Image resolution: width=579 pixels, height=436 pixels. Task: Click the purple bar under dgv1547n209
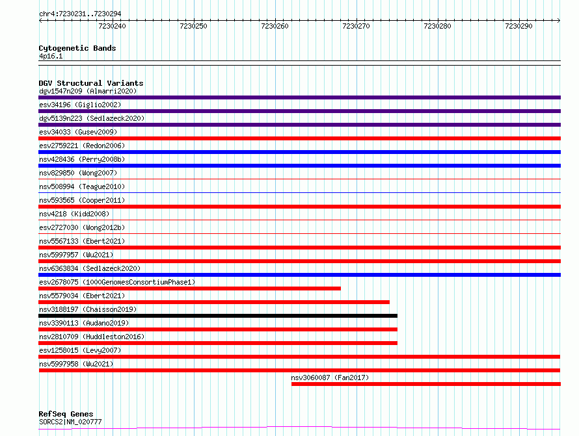[x=299, y=97]
